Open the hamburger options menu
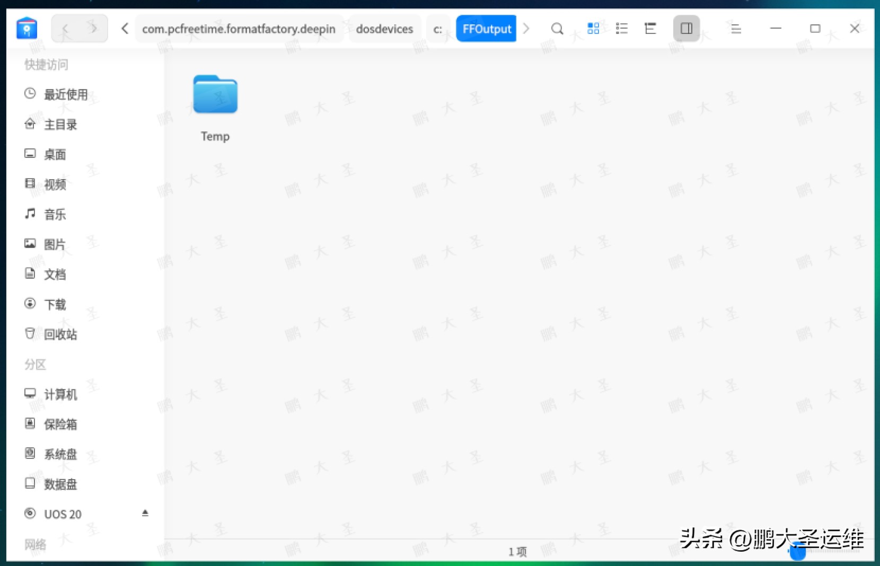Image resolution: width=880 pixels, height=566 pixels. pyautogui.click(x=736, y=29)
